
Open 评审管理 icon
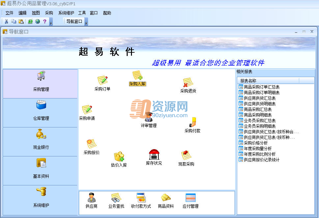point(148,117)
